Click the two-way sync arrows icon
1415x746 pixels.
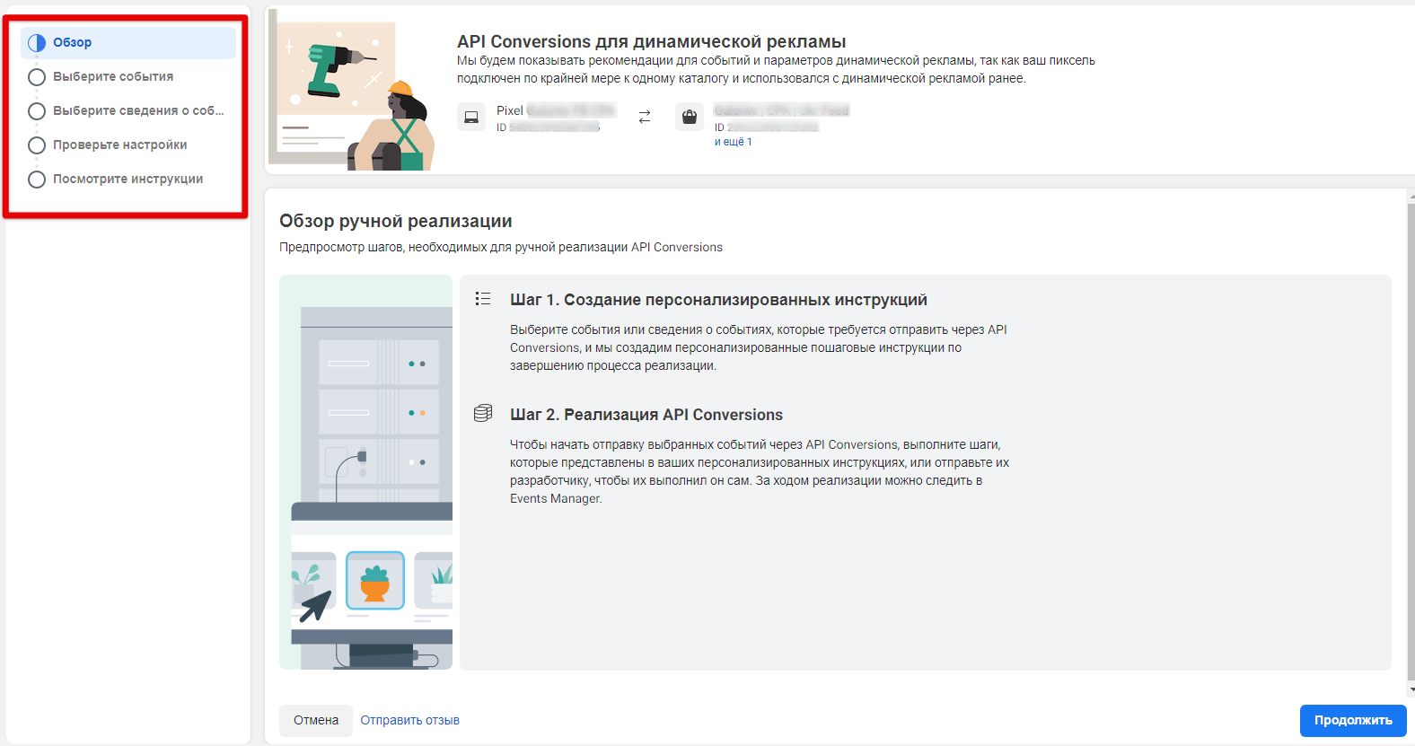tap(645, 118)
